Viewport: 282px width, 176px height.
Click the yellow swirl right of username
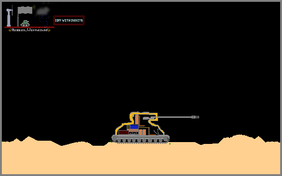[x=49, y=30]
